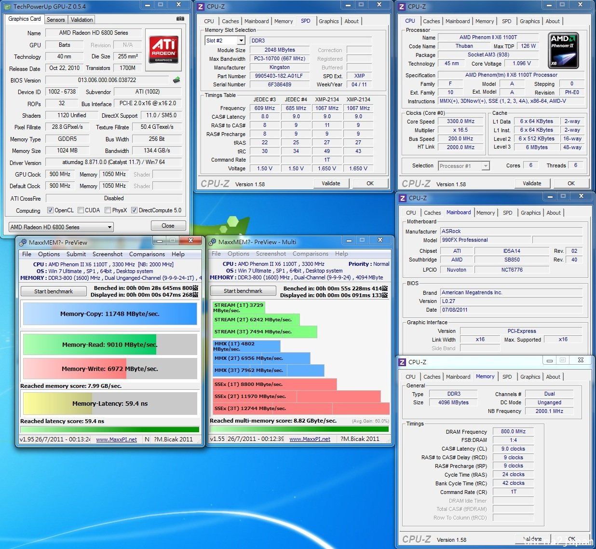
Task: Click the 990FX Professional model value
Action: [x=486, y=240]
